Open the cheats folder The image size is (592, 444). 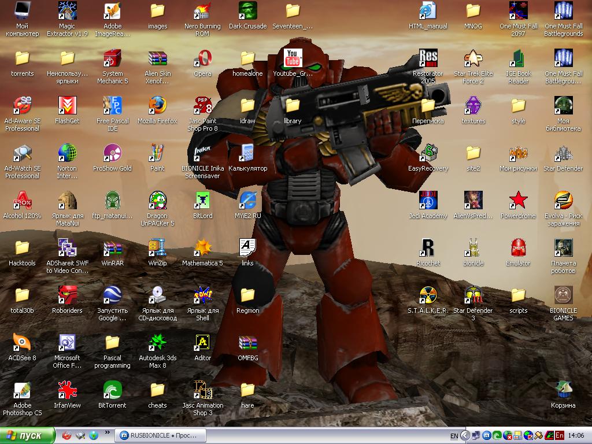[x=157, y=390]
